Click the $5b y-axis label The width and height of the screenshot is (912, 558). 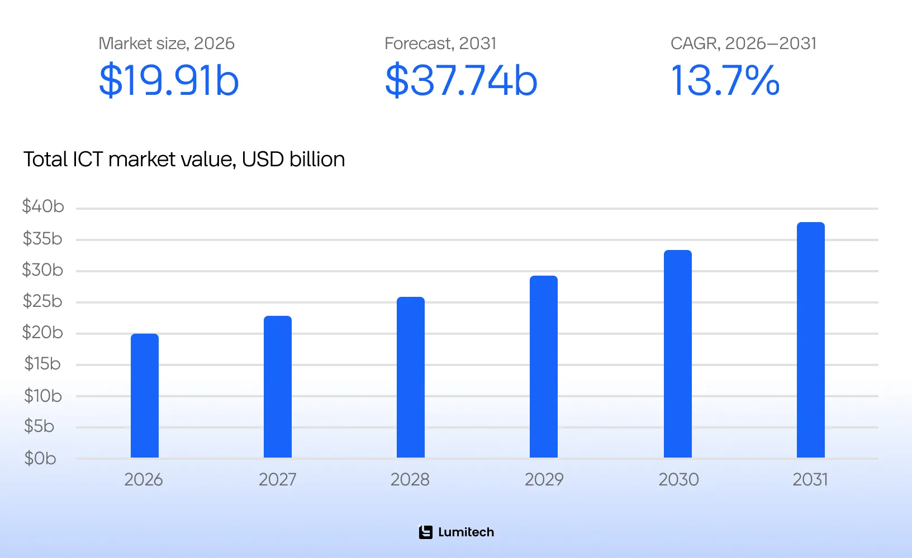coord(39,426)
